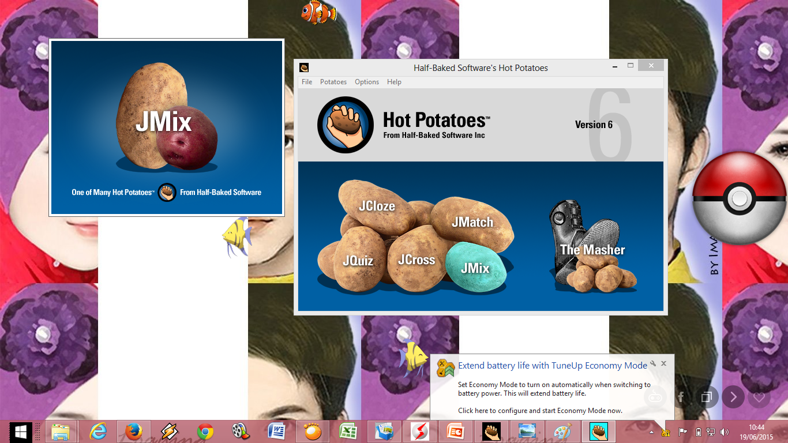Open the Windows Start button

(21, 431)
